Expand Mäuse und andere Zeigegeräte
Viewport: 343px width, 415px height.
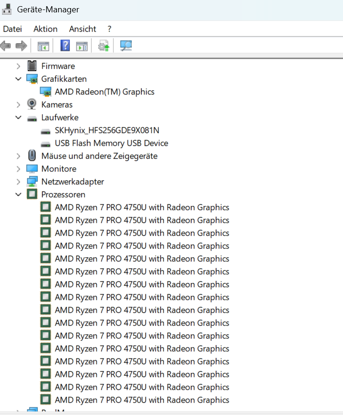[18, 156]
